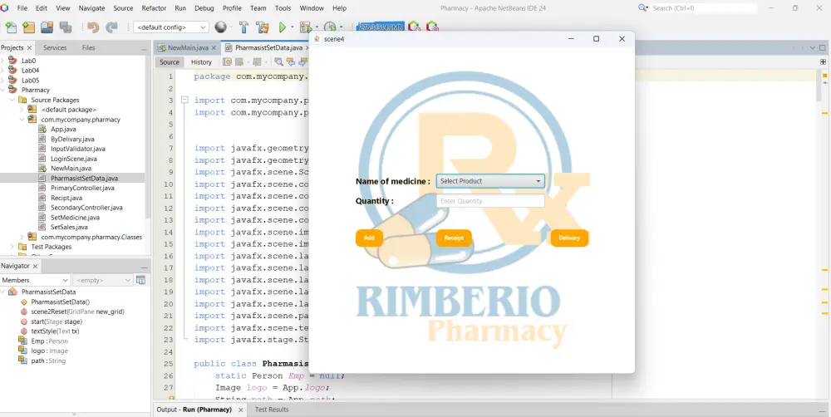
Task: Click the orange Receipt button
Action: pyautogui.click(x=454, y=238)
